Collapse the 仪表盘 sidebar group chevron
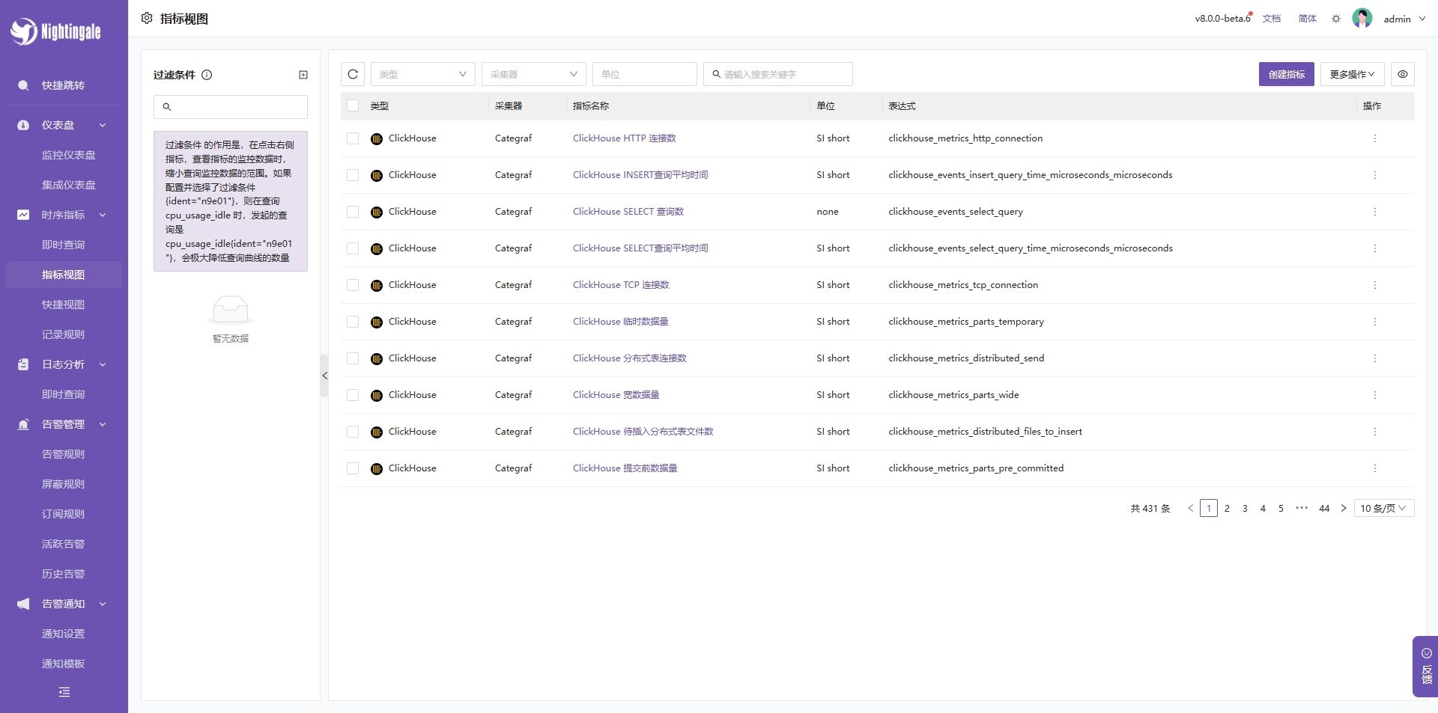 click(x=103, y=125)
